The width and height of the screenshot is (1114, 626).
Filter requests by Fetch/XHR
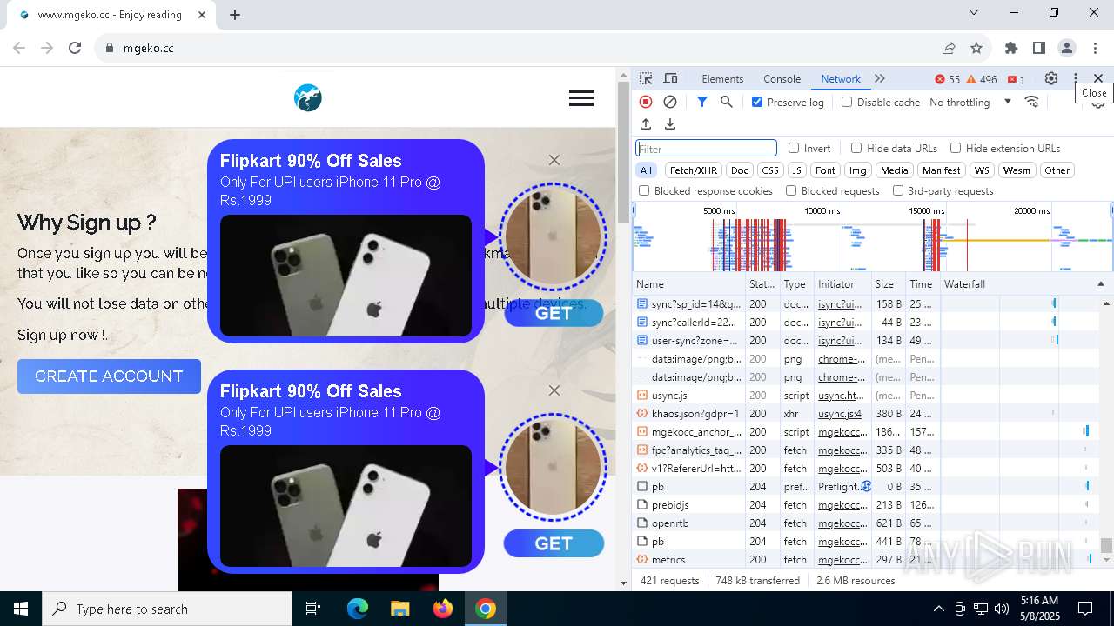click(694, 170)
